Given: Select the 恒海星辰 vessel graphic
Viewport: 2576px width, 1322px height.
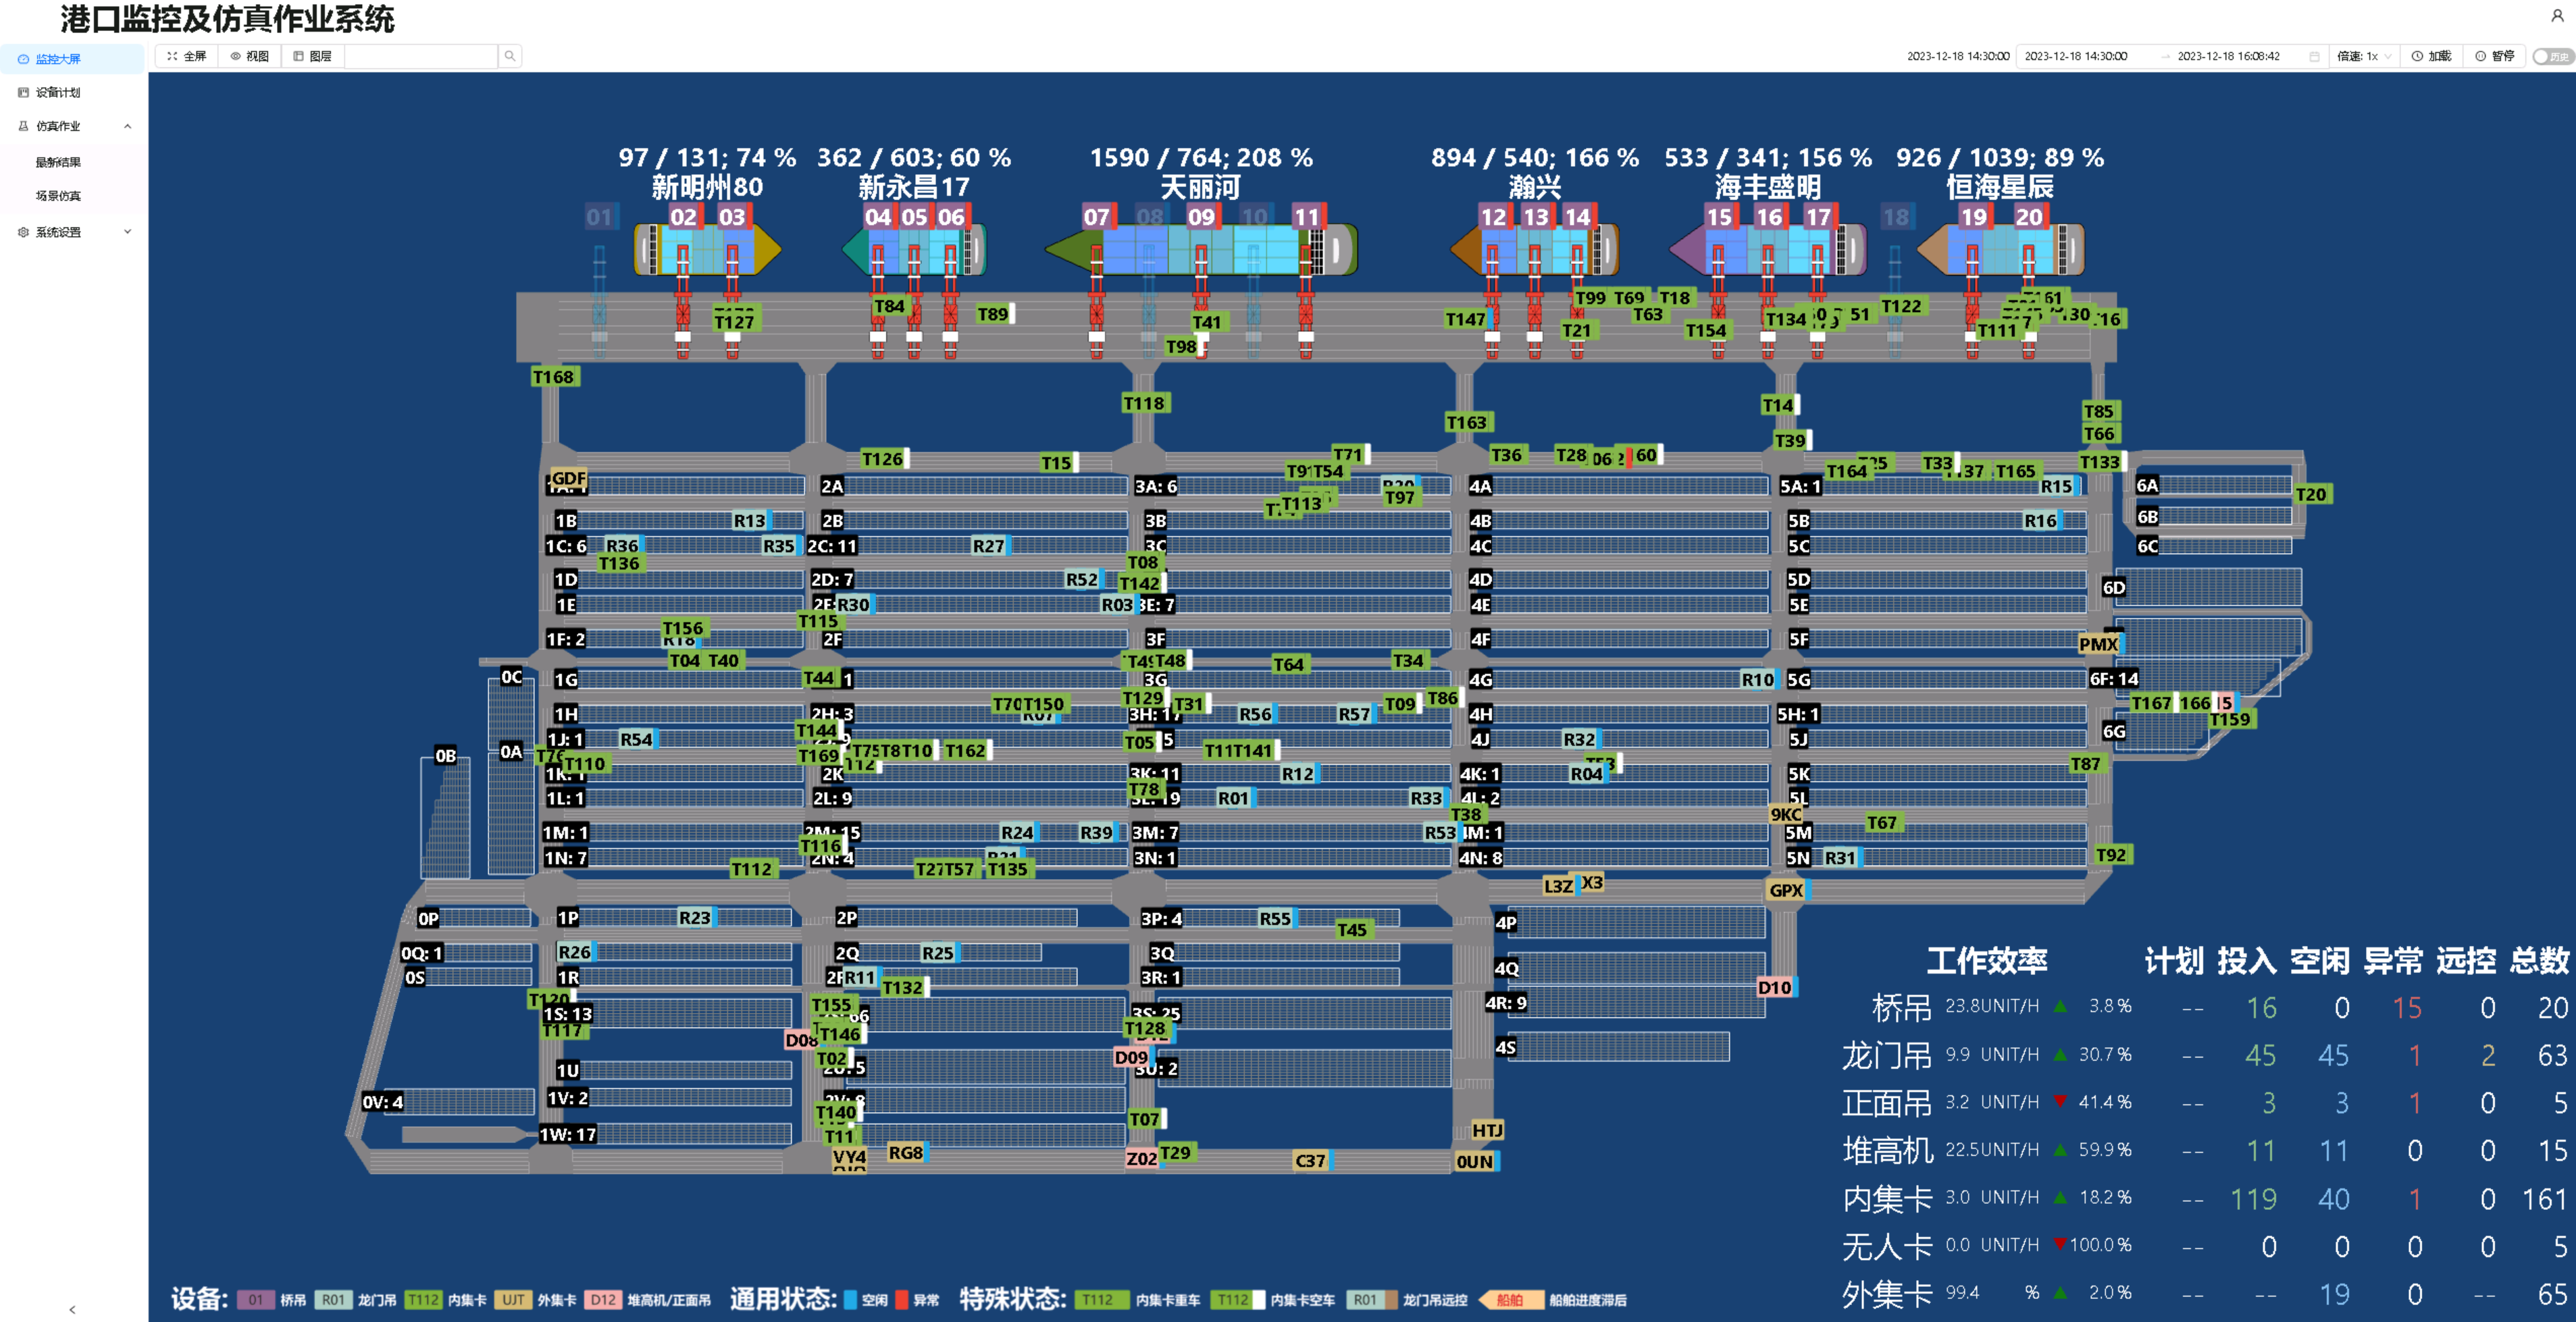Looking at the screenshot, I should coord(2001,249).
